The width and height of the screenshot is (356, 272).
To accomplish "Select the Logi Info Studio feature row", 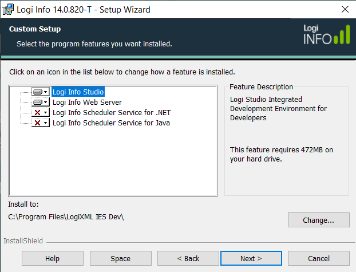I will [x=78, y=92].
